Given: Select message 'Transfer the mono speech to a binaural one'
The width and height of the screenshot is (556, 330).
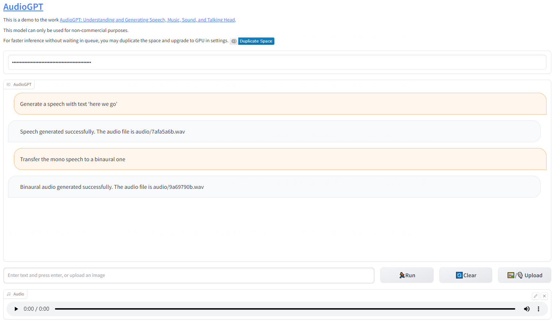Looking at the screenshot, I should tap(280, 159).
